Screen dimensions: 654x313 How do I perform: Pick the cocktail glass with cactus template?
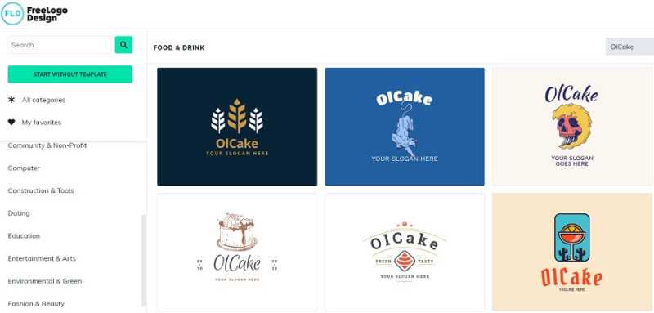(571, 252)
